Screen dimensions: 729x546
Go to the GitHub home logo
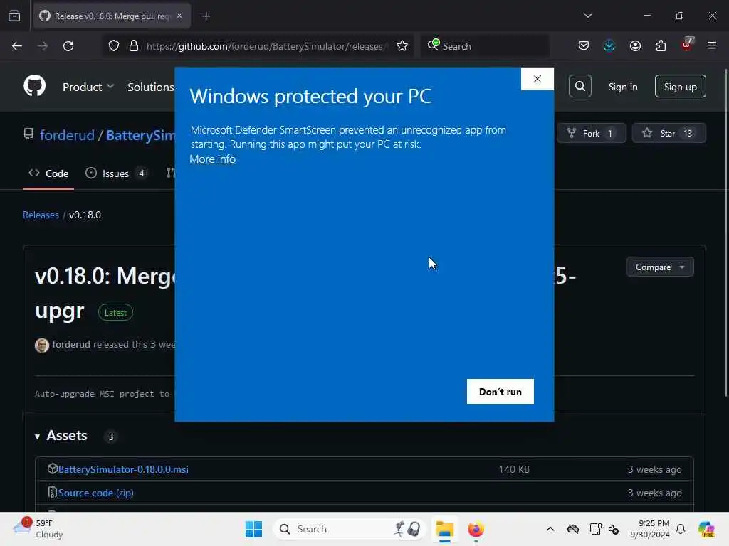[x=35, y=86]
